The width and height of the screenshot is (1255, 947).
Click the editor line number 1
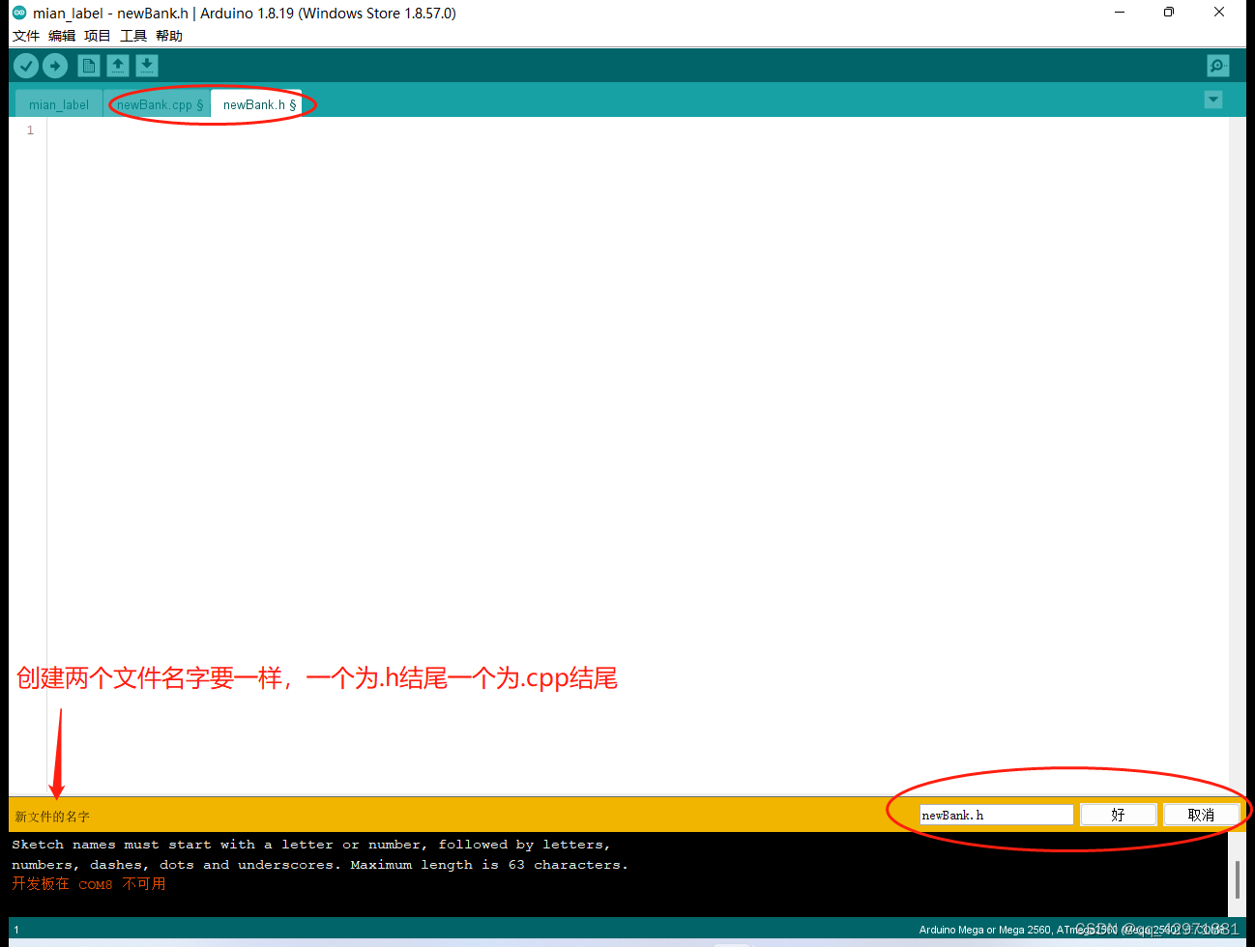coord(29,129)
